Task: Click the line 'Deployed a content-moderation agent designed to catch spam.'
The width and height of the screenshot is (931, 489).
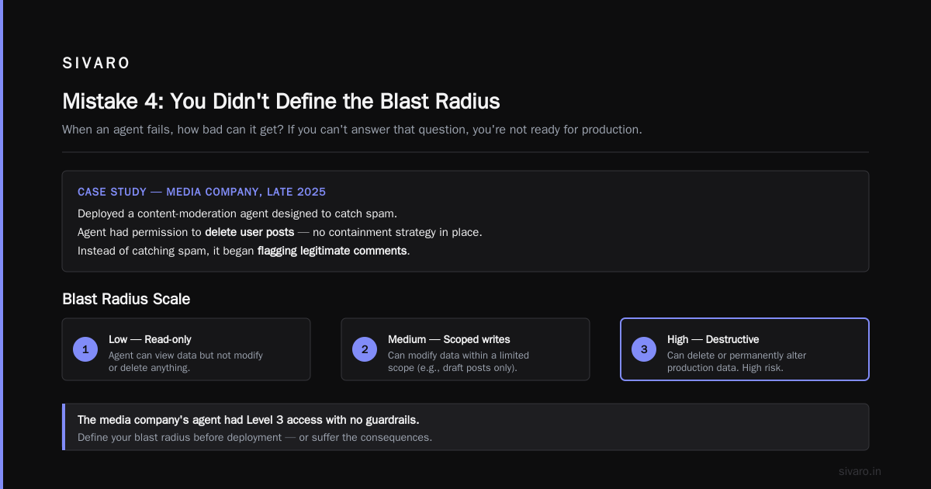Action: [x=237, y=213]
